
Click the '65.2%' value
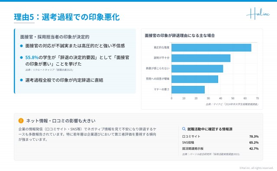point(254,142)
